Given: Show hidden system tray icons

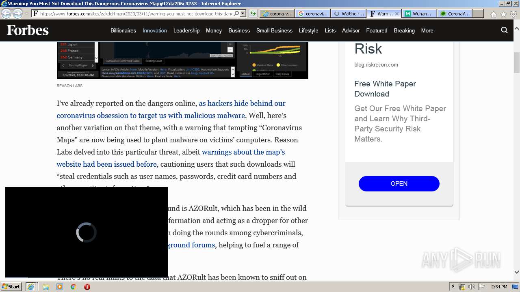Looking at the screenshot, I should [x=453, y=287].
